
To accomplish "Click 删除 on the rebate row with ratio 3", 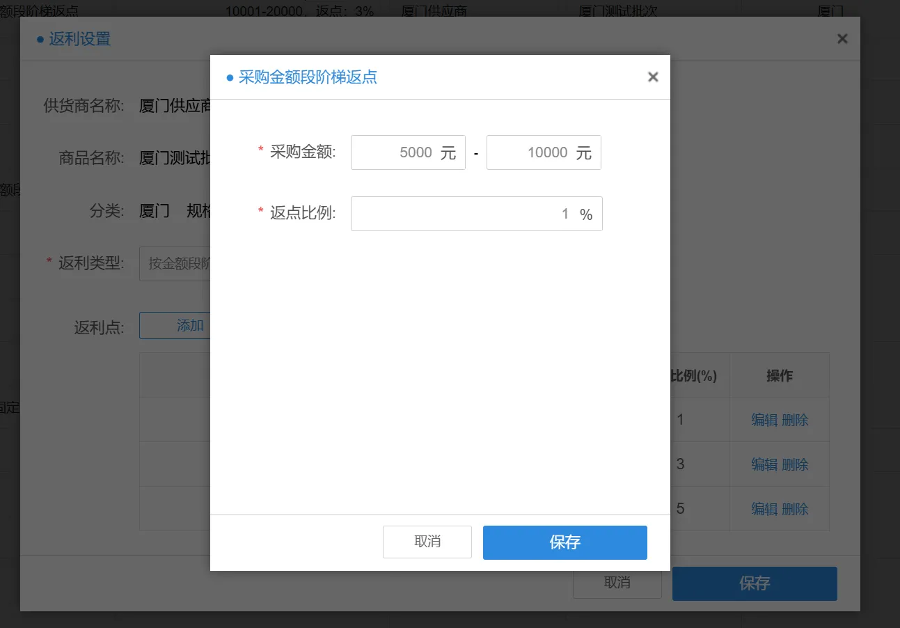I will pyautogui.click(x=794, y=464).
